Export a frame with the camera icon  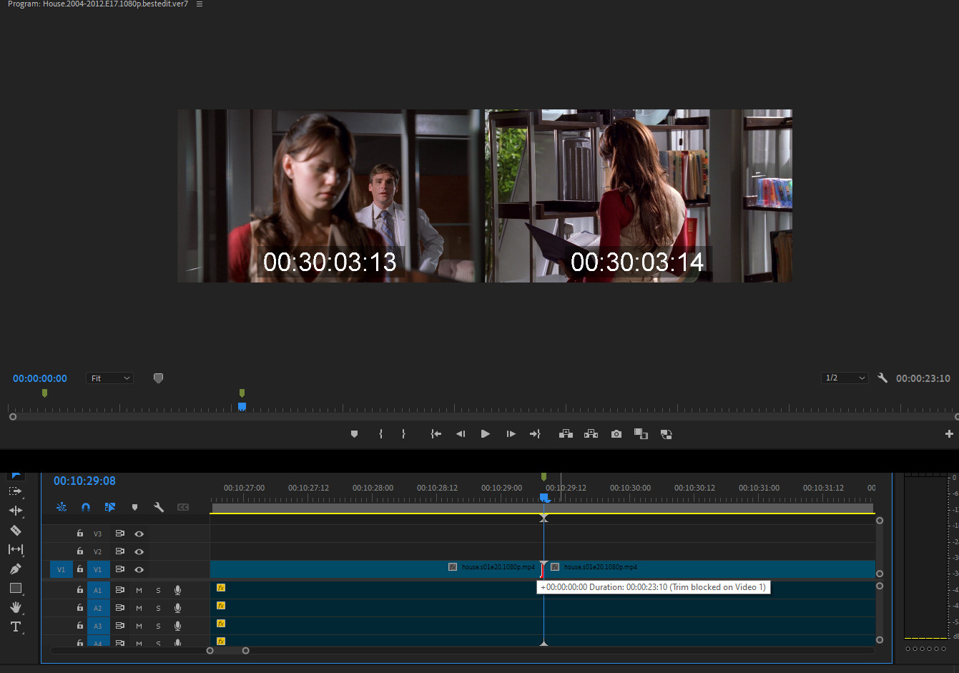coord(616,434)
